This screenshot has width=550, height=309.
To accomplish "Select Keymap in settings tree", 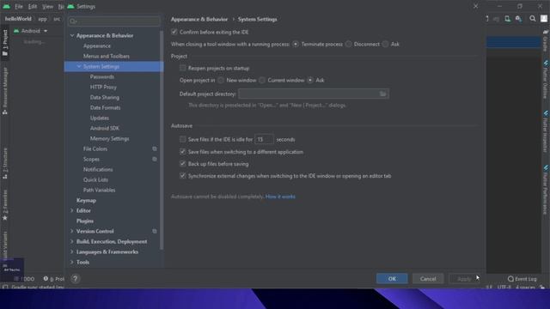I will point(86,200).
